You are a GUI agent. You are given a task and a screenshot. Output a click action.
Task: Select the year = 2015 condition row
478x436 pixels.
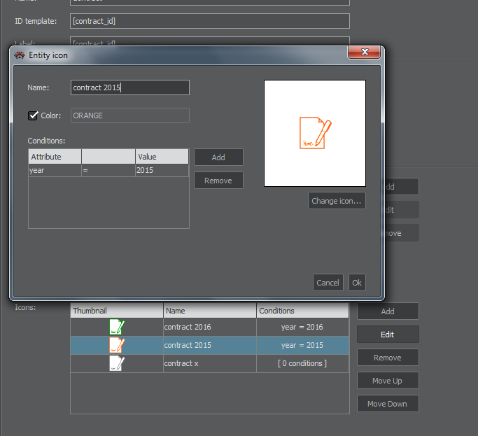tap(108, 170)
